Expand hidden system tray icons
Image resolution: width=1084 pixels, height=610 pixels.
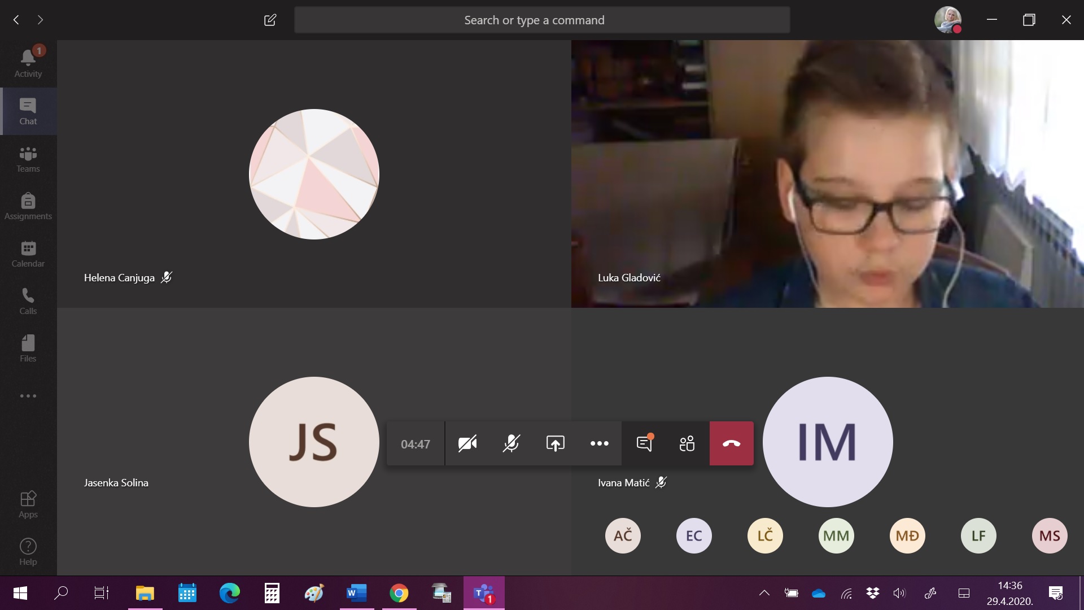764,593
